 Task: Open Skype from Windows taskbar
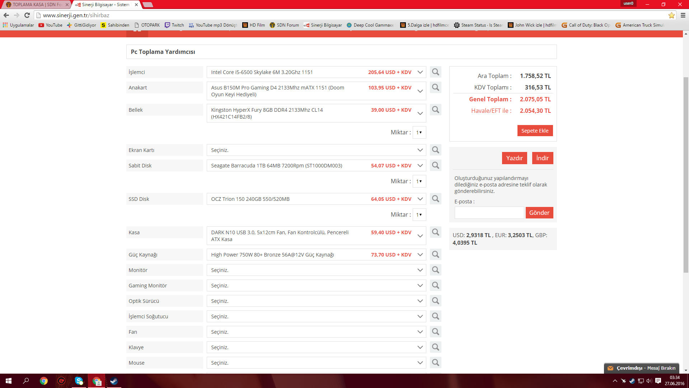tap(79, 381)
